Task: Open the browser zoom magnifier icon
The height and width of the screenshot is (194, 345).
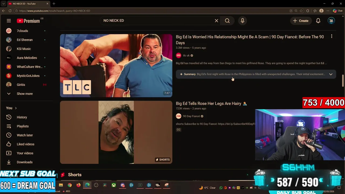Action: click(296, 11)
